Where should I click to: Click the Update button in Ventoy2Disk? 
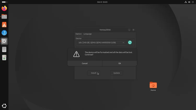pos(117,73)
